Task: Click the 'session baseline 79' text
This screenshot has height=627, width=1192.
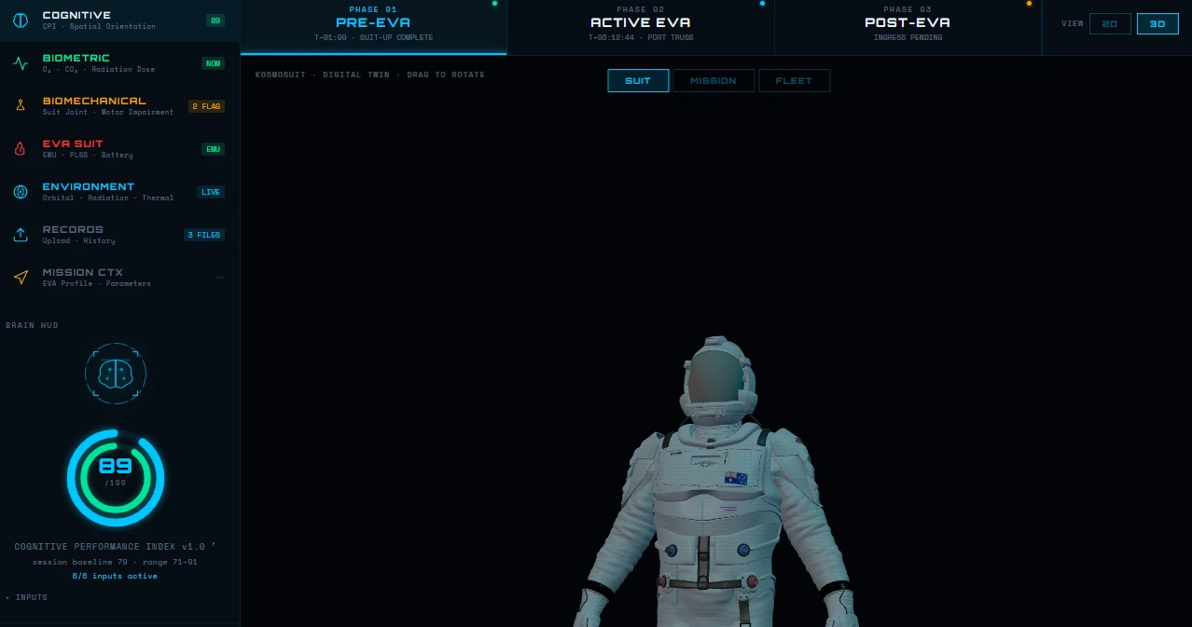Action: coord(80,562)
